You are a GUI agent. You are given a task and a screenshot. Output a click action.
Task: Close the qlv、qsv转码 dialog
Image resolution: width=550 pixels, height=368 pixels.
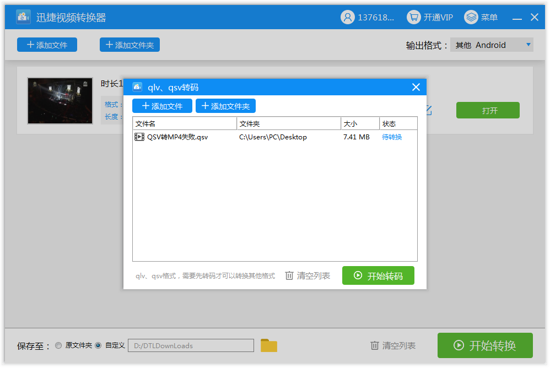point(416,87)
